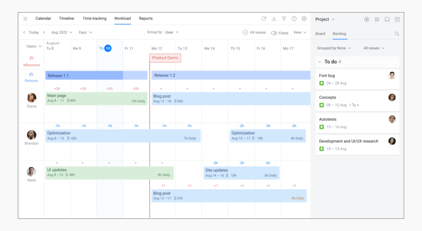This screenshot has width=422, height=231.
Task: Open the hamburger menu icon
Action: pyautogui.click(x=25, y=19)
